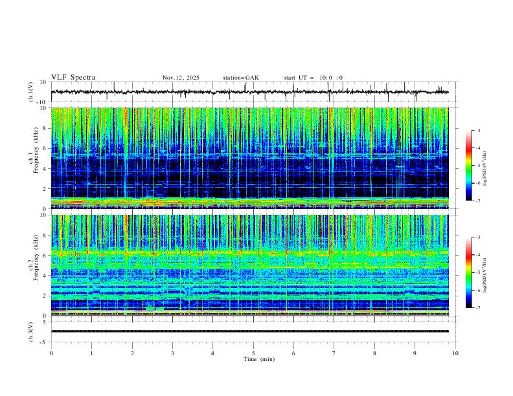Click the ch.1 spectrogram "6" kHz tick label
The width and height of the screenshot is (513, 396).
pyautogui.click(x=45, y=148)
